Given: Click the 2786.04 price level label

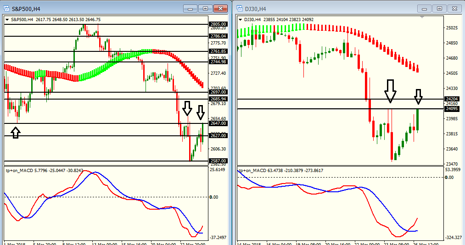Looking at the screenshot, I should (218, 36).
